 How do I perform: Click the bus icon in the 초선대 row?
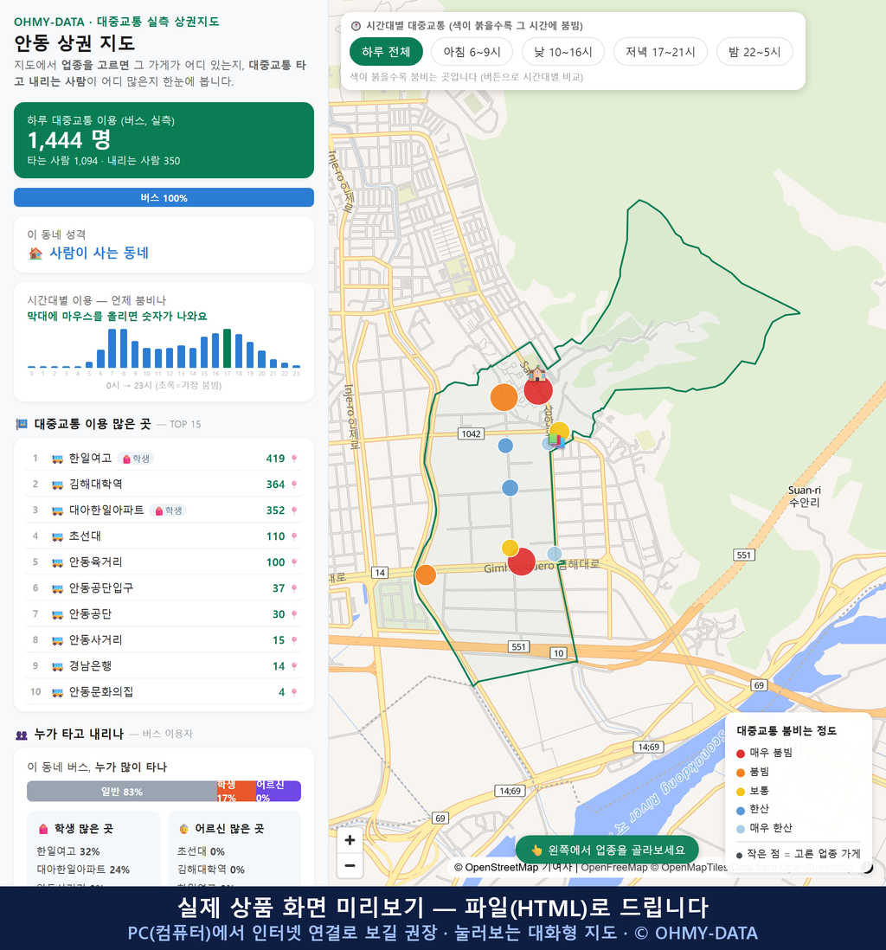(58, 536)
